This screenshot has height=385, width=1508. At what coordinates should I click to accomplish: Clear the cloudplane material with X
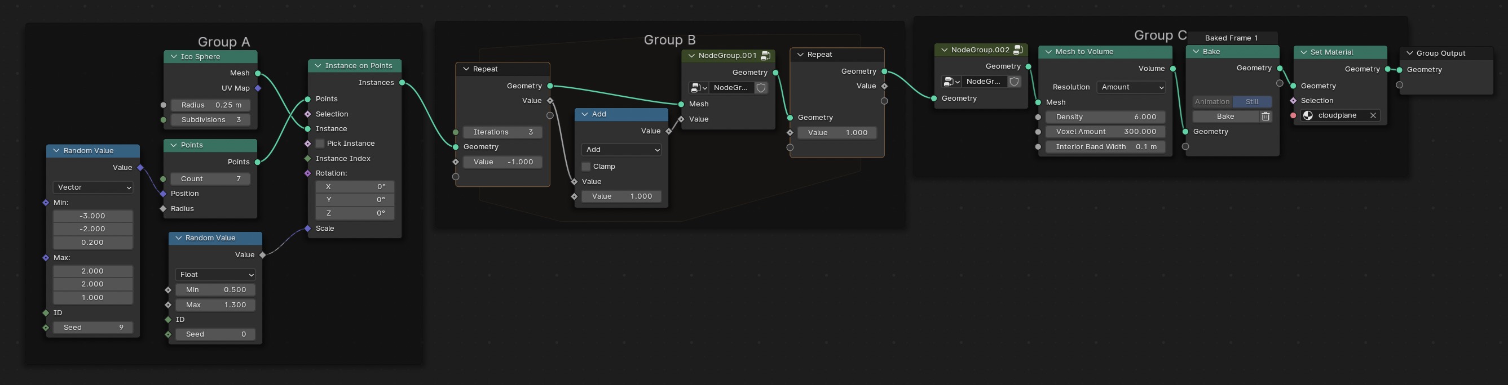1373,116
